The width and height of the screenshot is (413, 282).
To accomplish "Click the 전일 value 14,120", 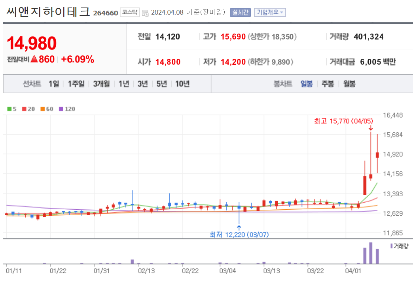I will point(167,37).
